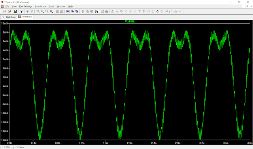Switch to the Draft4.asc tab
The width and height of the screenshot is (253, 149).
click(9, 17)
